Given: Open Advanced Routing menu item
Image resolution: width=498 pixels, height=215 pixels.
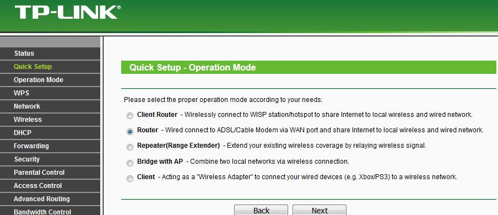Looking at the screenshot, I should [50, 199].
